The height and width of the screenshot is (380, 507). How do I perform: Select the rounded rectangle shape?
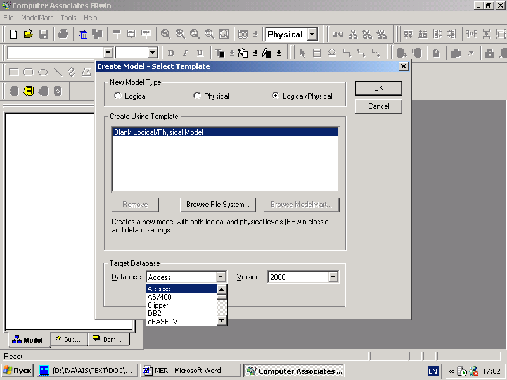point(29,72)
